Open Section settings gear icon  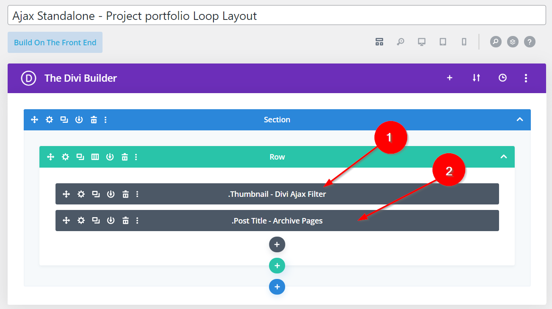49,120
